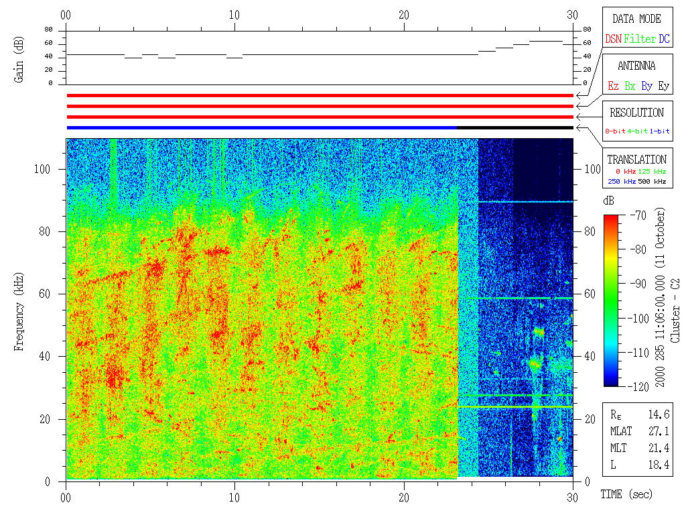Click the 1-bit resolution label
Screen dimensions: 686x515
659,131
